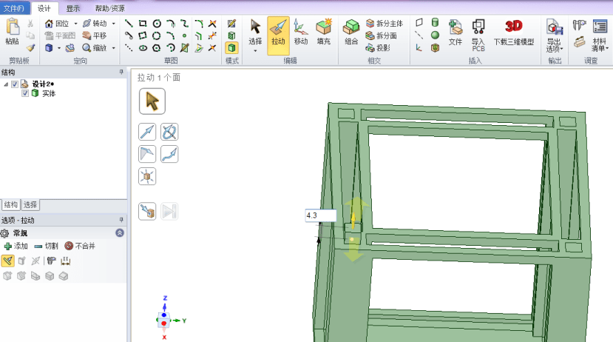The image size is (613, 342).
Task: Click the Select tool guide arrow in viewport
Action: pos(152,101)
